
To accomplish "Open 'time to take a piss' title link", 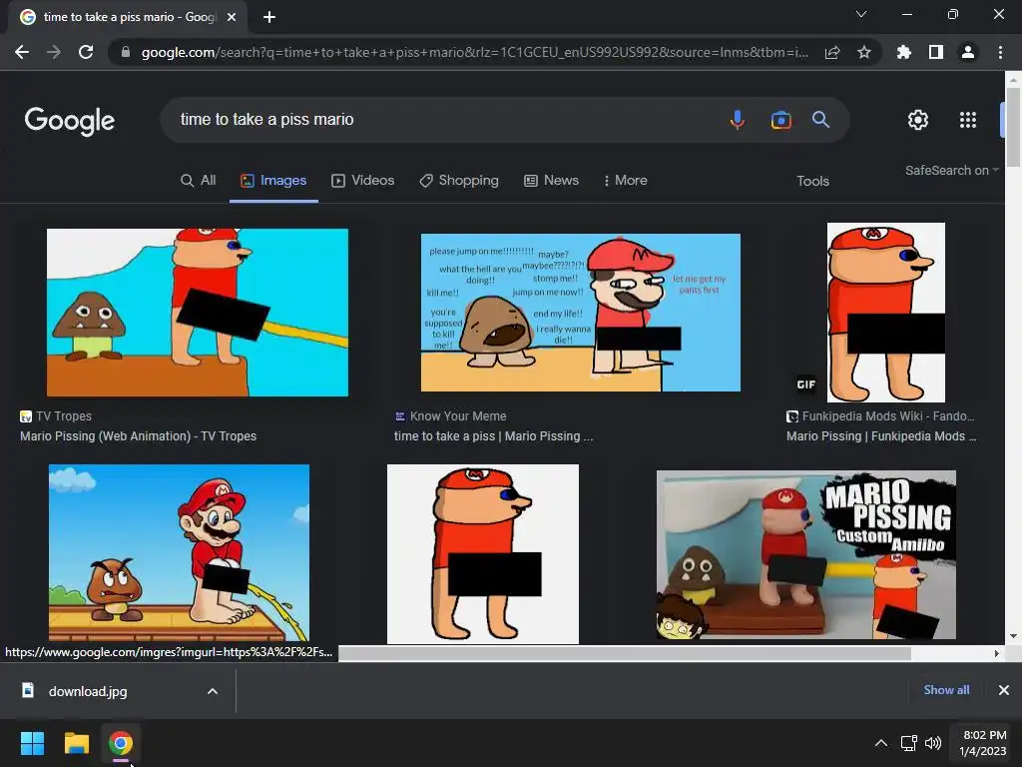I will tap(493, 436).
